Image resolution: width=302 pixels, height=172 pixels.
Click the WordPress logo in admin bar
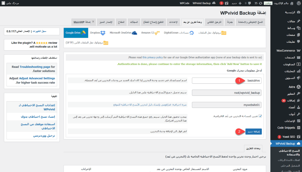pos(298,3)
